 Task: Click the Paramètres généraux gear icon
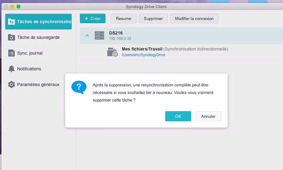pyautogui.click(x=12, y=84)
